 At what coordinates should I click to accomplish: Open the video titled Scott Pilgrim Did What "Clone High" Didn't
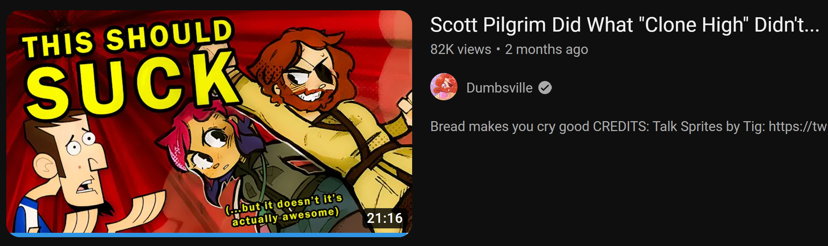[625, 25]
